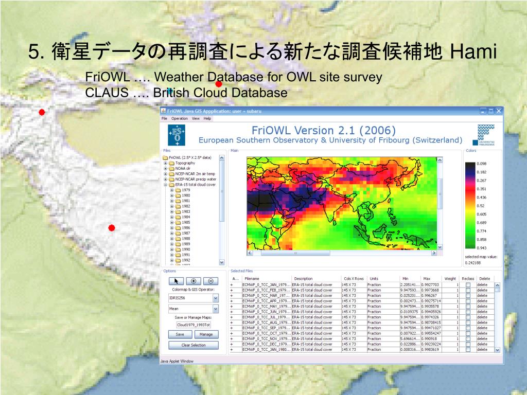Toggle Reclass checkbox for ECMWF_0_TCC_MAR row

click(468, 296)
